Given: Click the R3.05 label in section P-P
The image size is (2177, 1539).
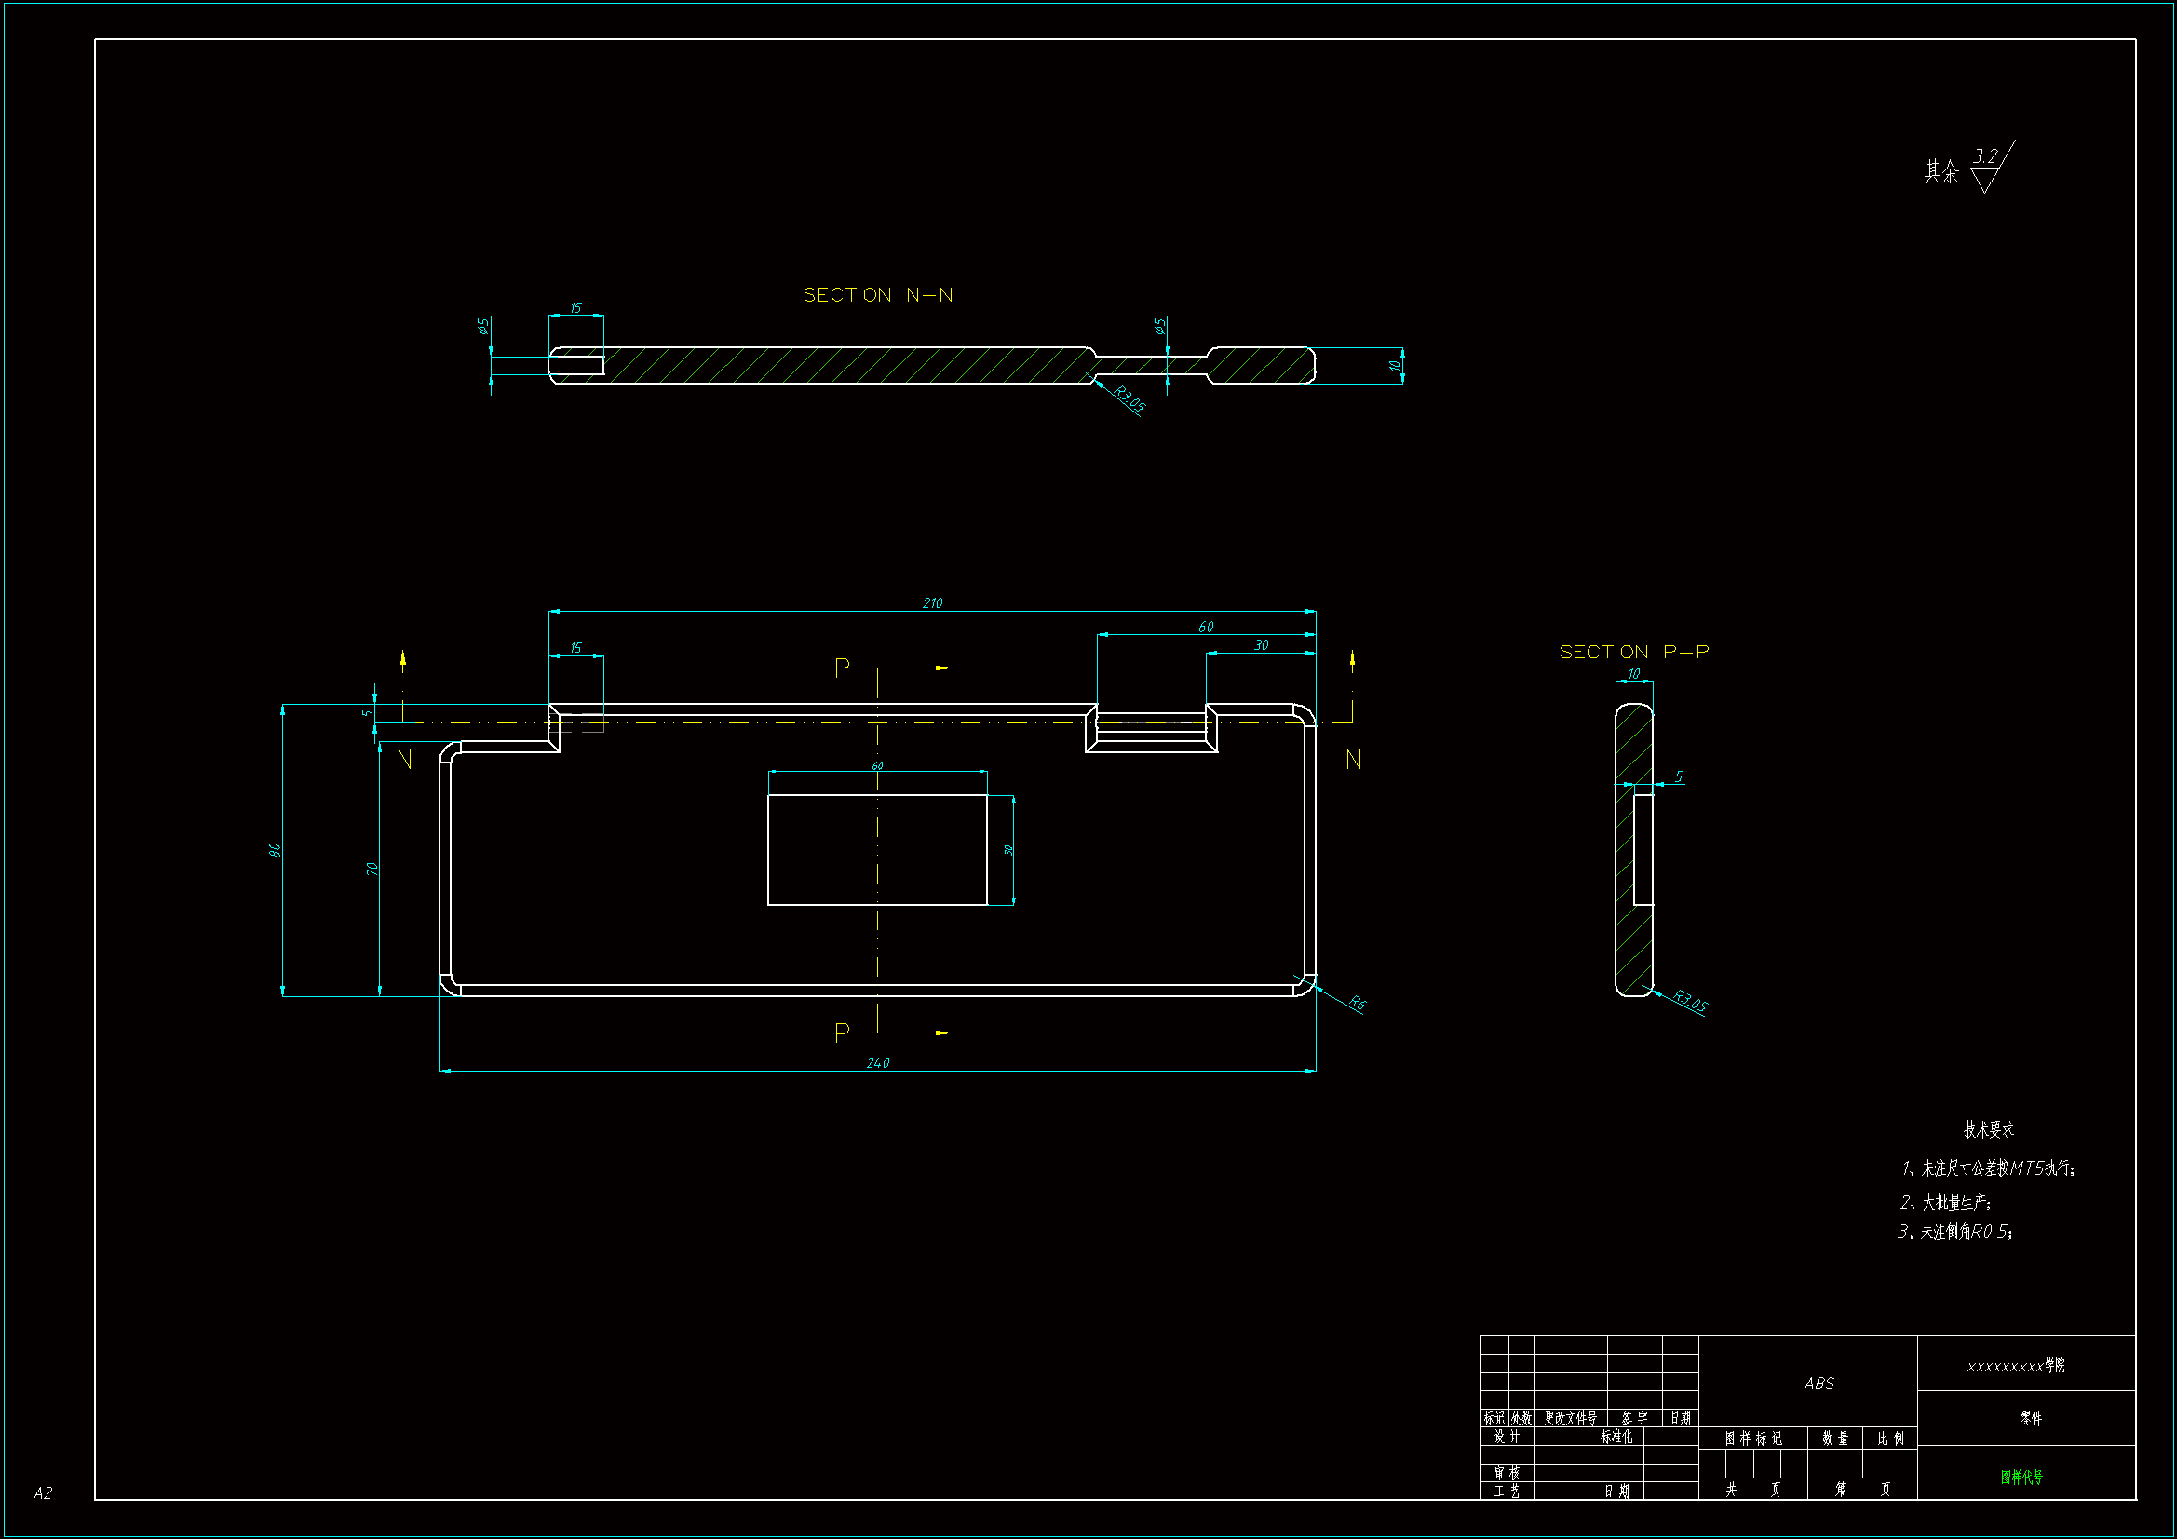Looking at the screenshot, I should coord(1690,1001).
